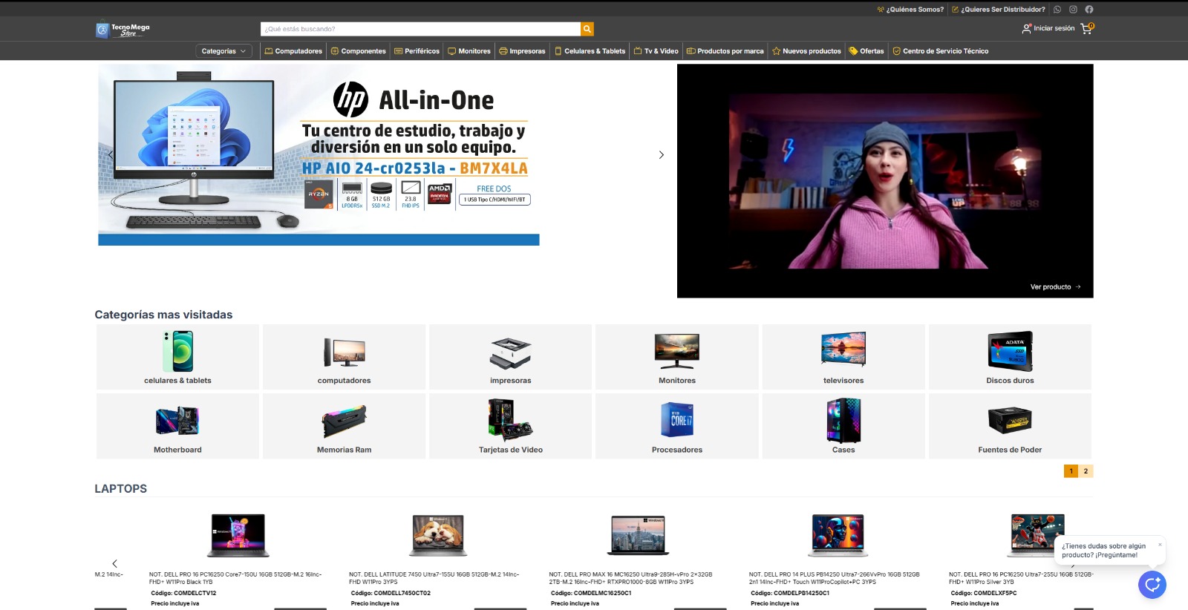Click the code COMDELPB14250C1
Viewport: 1188px width, 610px height.
(790, 593)
